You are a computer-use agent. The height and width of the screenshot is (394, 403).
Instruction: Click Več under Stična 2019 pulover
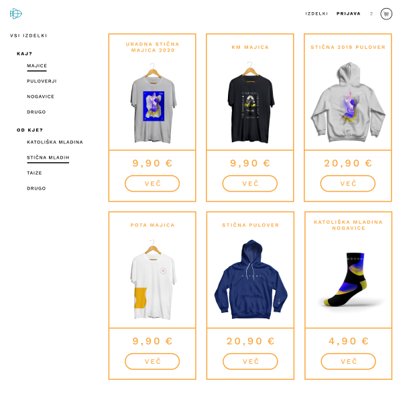click(x=348, y=184)
